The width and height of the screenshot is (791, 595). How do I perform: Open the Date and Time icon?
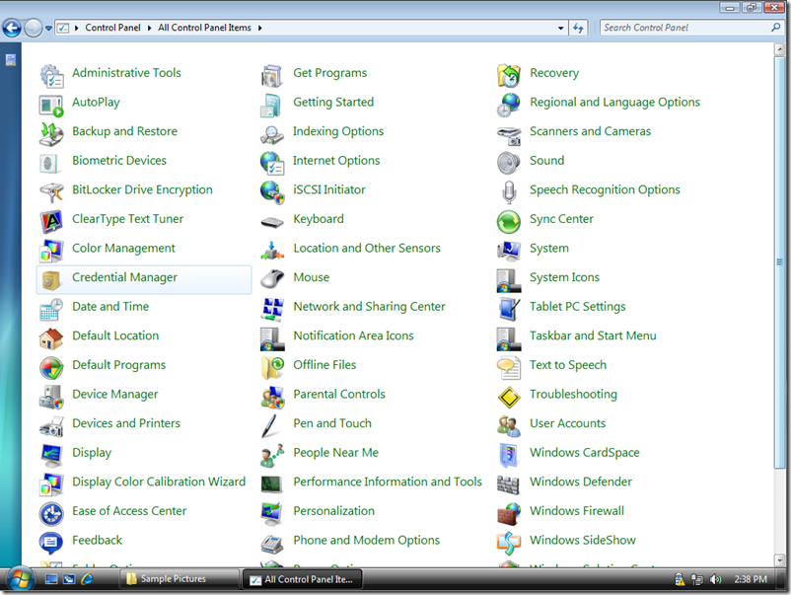tap(51, 310)
